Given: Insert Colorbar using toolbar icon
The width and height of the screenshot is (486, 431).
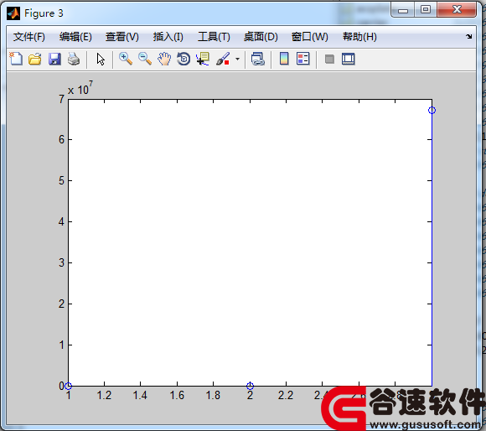Looking at the screenshot, I should (x=284, y=59).
